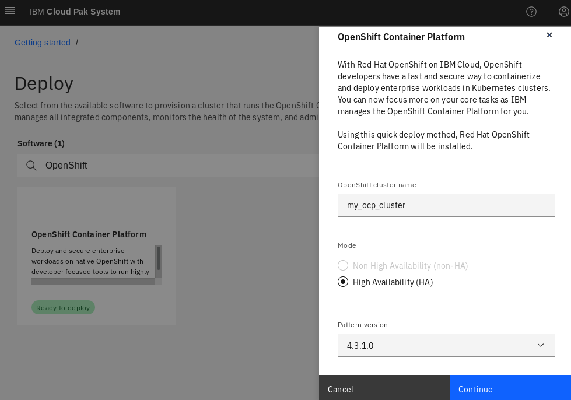This screenshot has width=571, height=400.
Task: Click the Deploy page heading
Action: 44,83
